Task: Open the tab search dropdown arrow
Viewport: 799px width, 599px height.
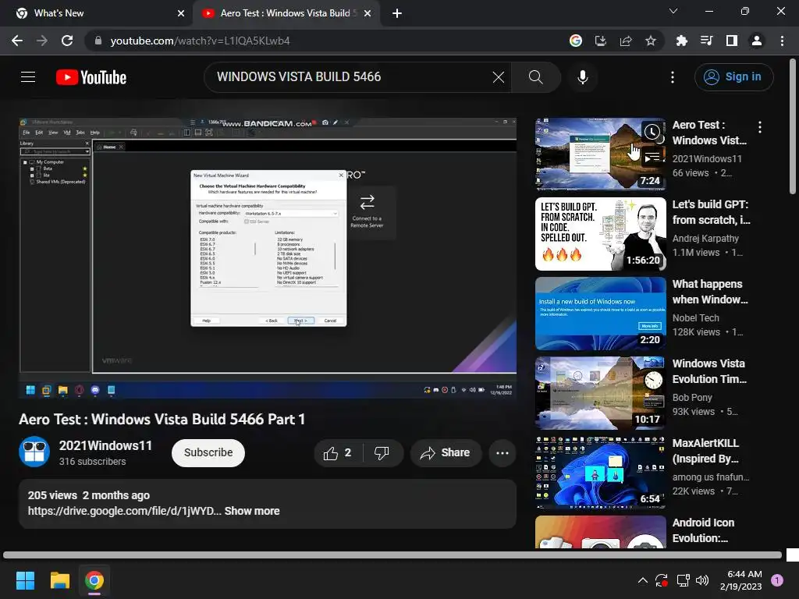Action: 673,11
